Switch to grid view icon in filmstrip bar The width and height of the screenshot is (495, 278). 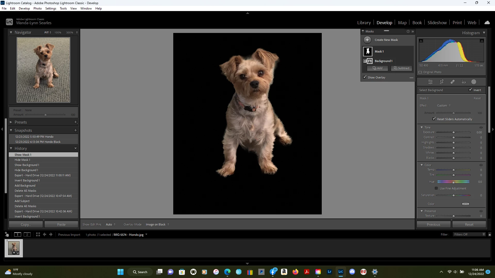(38, 234)
